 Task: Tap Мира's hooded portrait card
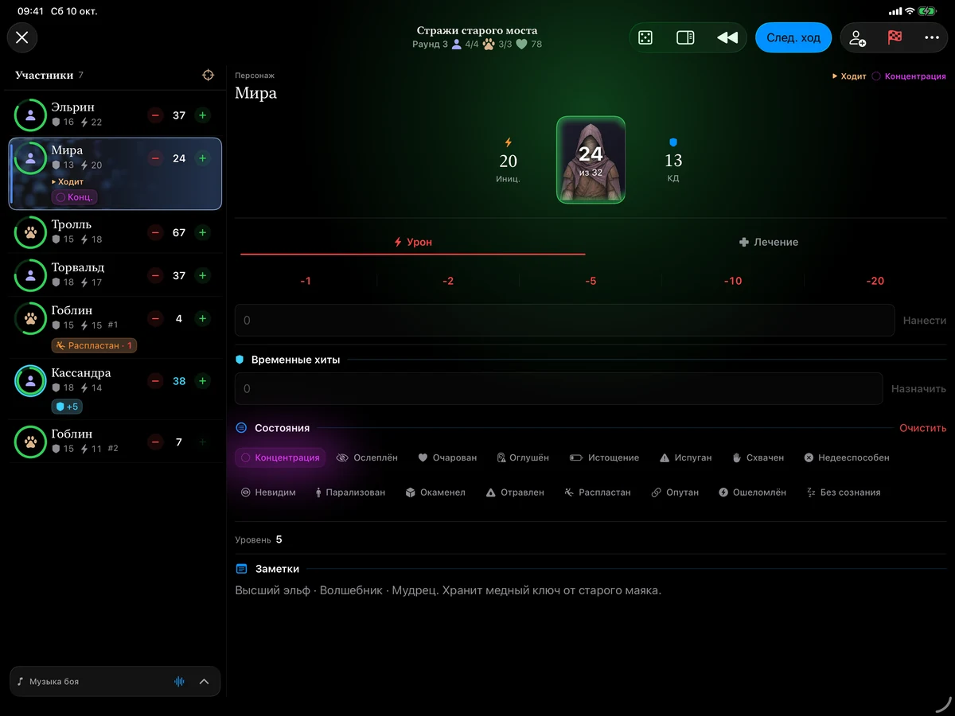click(591, 160)
